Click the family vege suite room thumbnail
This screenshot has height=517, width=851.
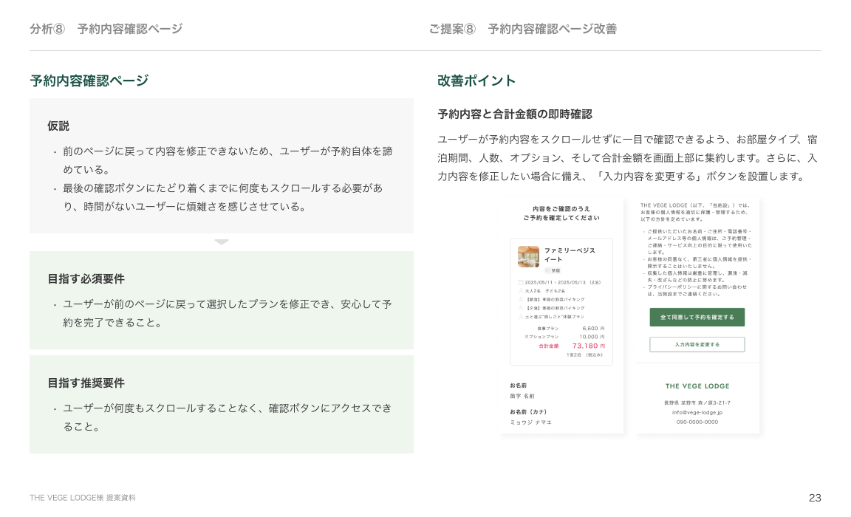[x=528, y=256]
